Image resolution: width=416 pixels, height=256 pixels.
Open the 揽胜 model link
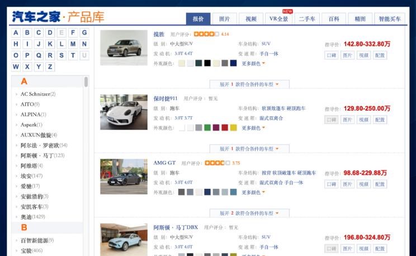[159, 34]
